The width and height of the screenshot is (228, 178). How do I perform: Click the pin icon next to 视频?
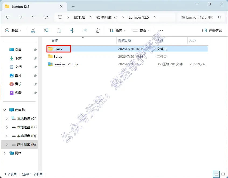click(35, 93)
